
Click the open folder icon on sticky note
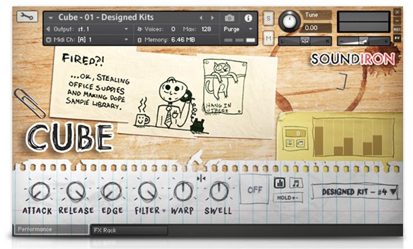[300, 143]
